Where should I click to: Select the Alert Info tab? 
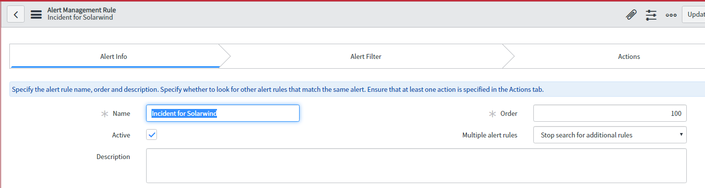114,56
